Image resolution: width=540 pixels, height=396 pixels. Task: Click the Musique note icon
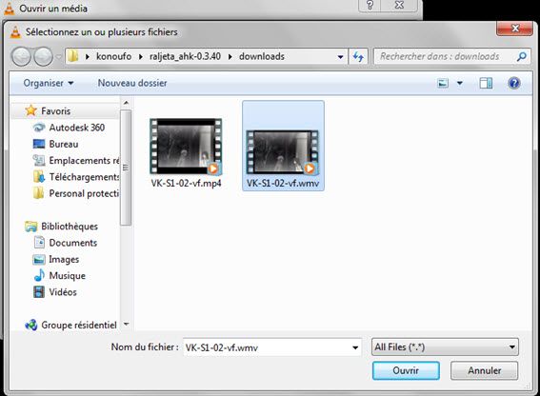[x=39, y=275]
